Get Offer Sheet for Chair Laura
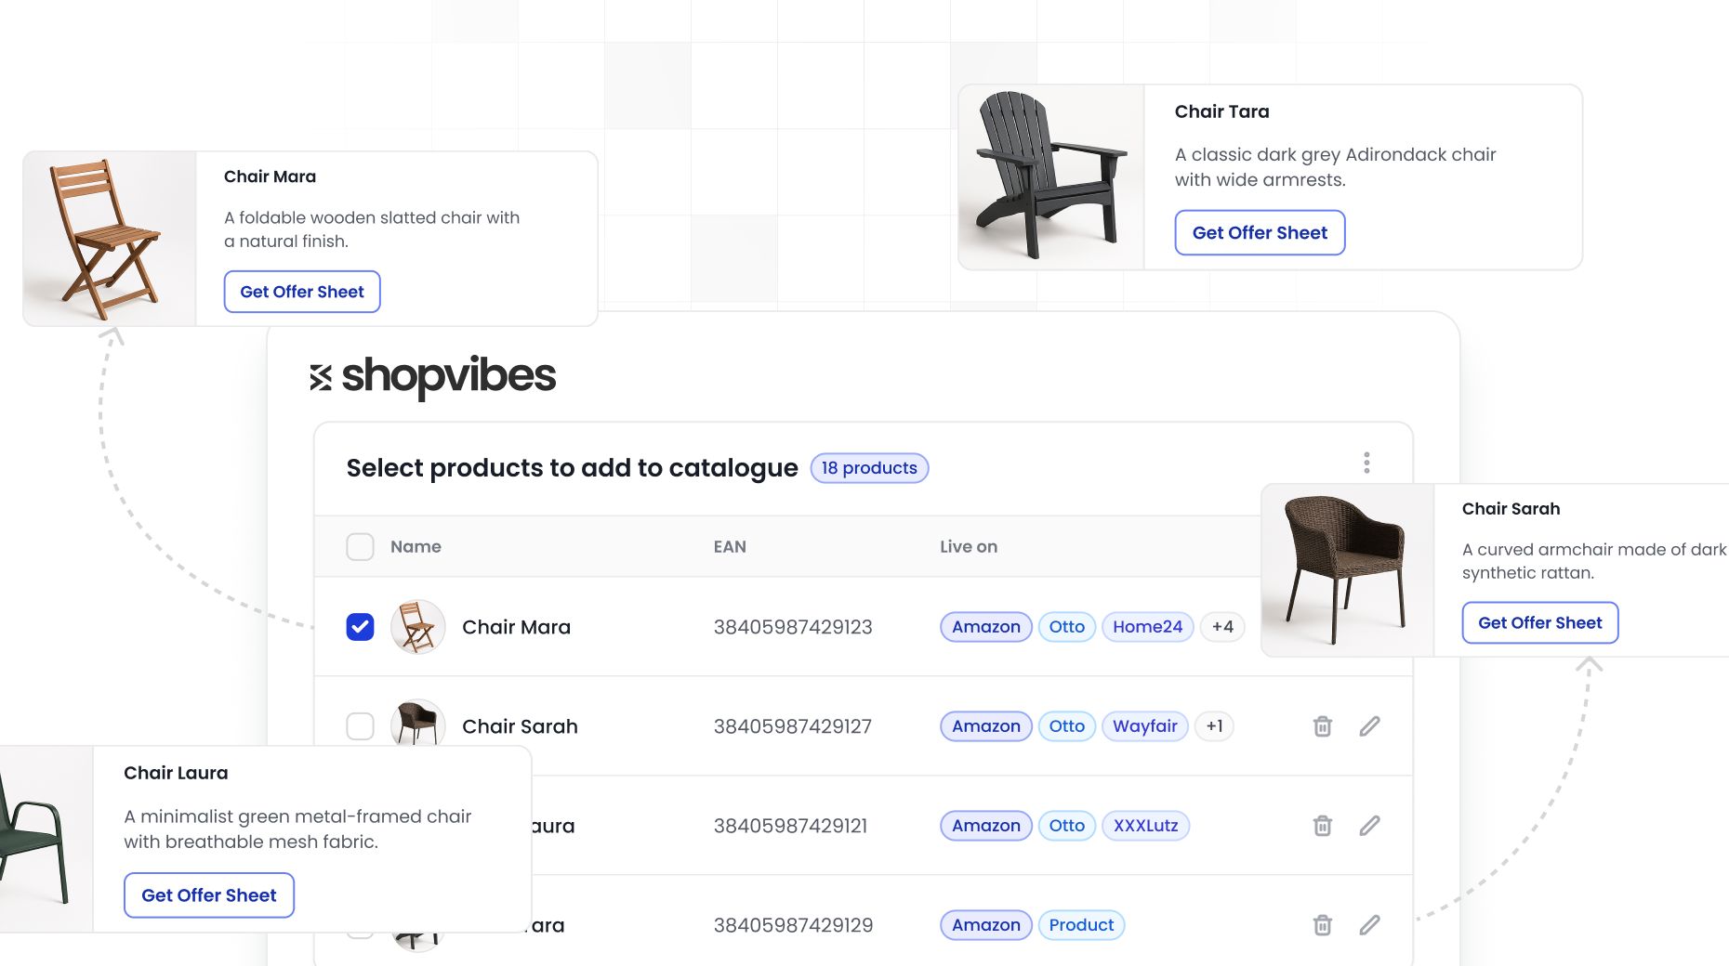The height and width of the screenshot is (966, 1729). point(209,895)
